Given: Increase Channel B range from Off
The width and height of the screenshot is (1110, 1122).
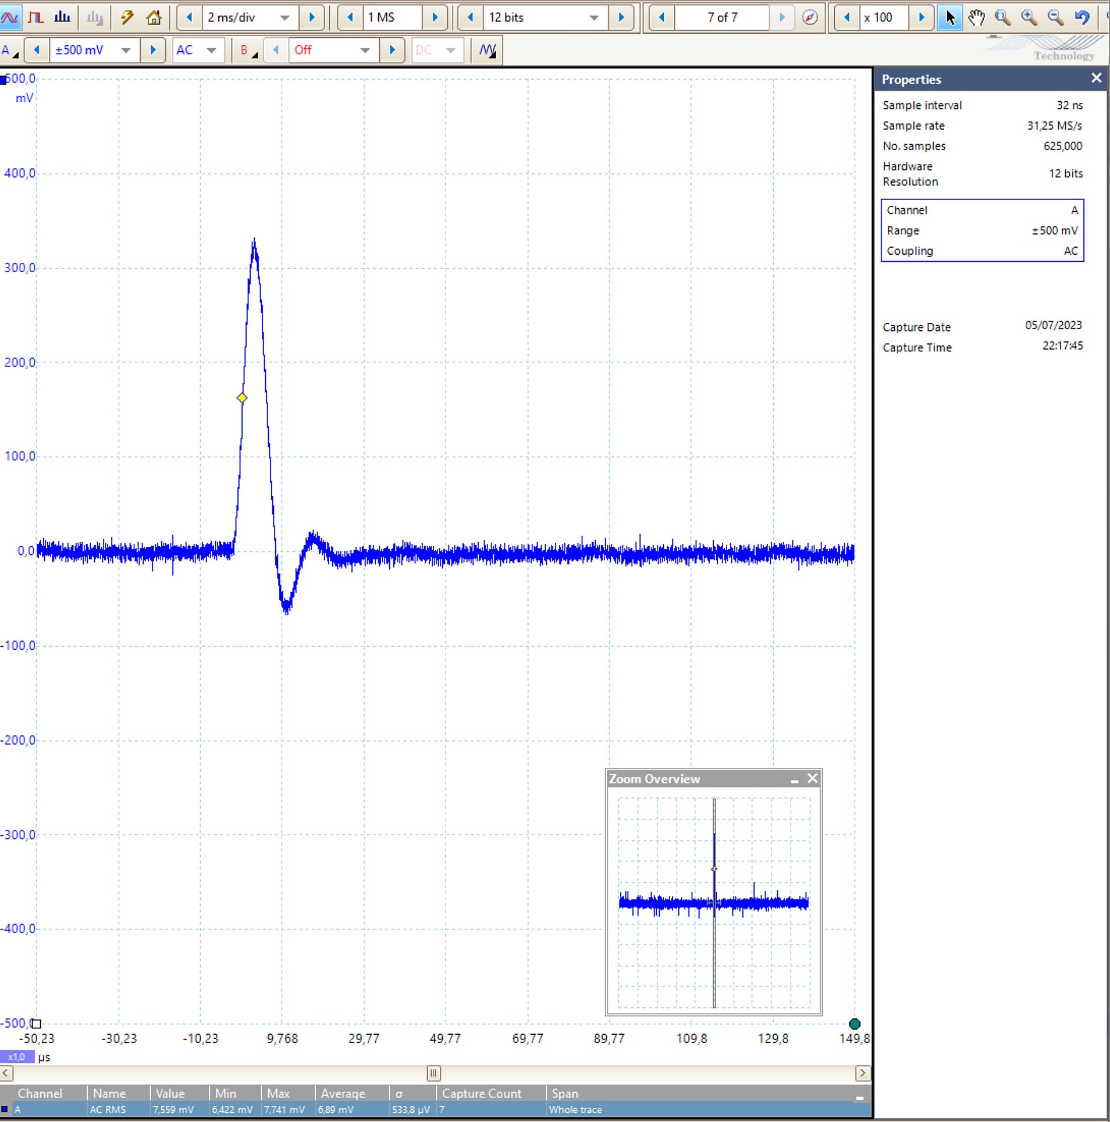Looking at the screenshot, I should click(392, 51).
